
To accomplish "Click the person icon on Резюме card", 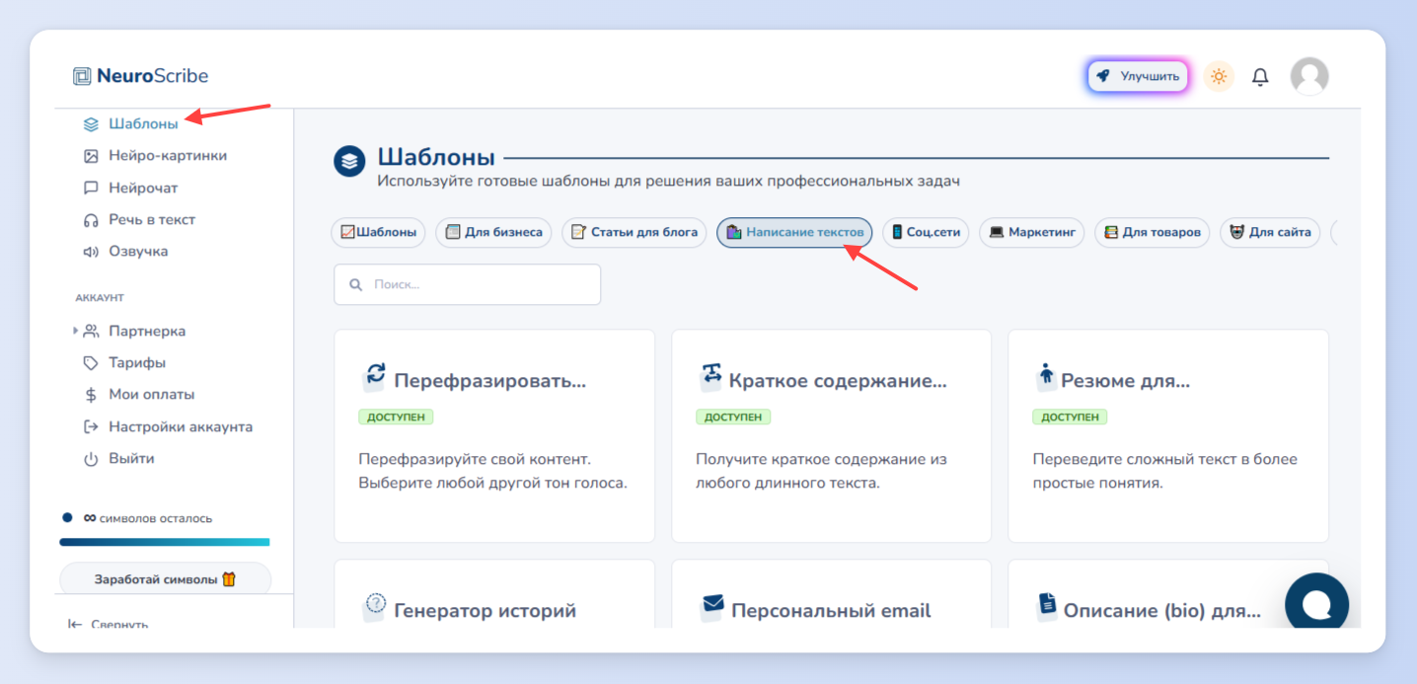I will (1046, 376).
